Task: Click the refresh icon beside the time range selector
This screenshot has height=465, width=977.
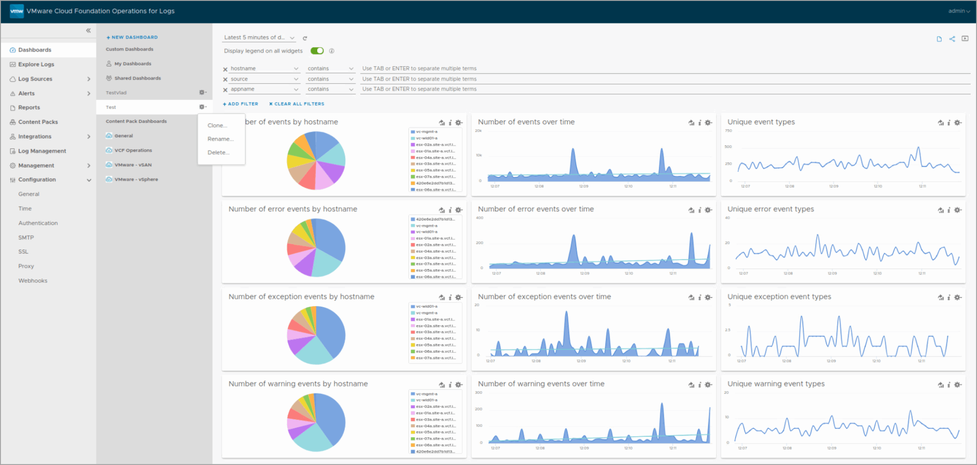Action: [305, 38]
